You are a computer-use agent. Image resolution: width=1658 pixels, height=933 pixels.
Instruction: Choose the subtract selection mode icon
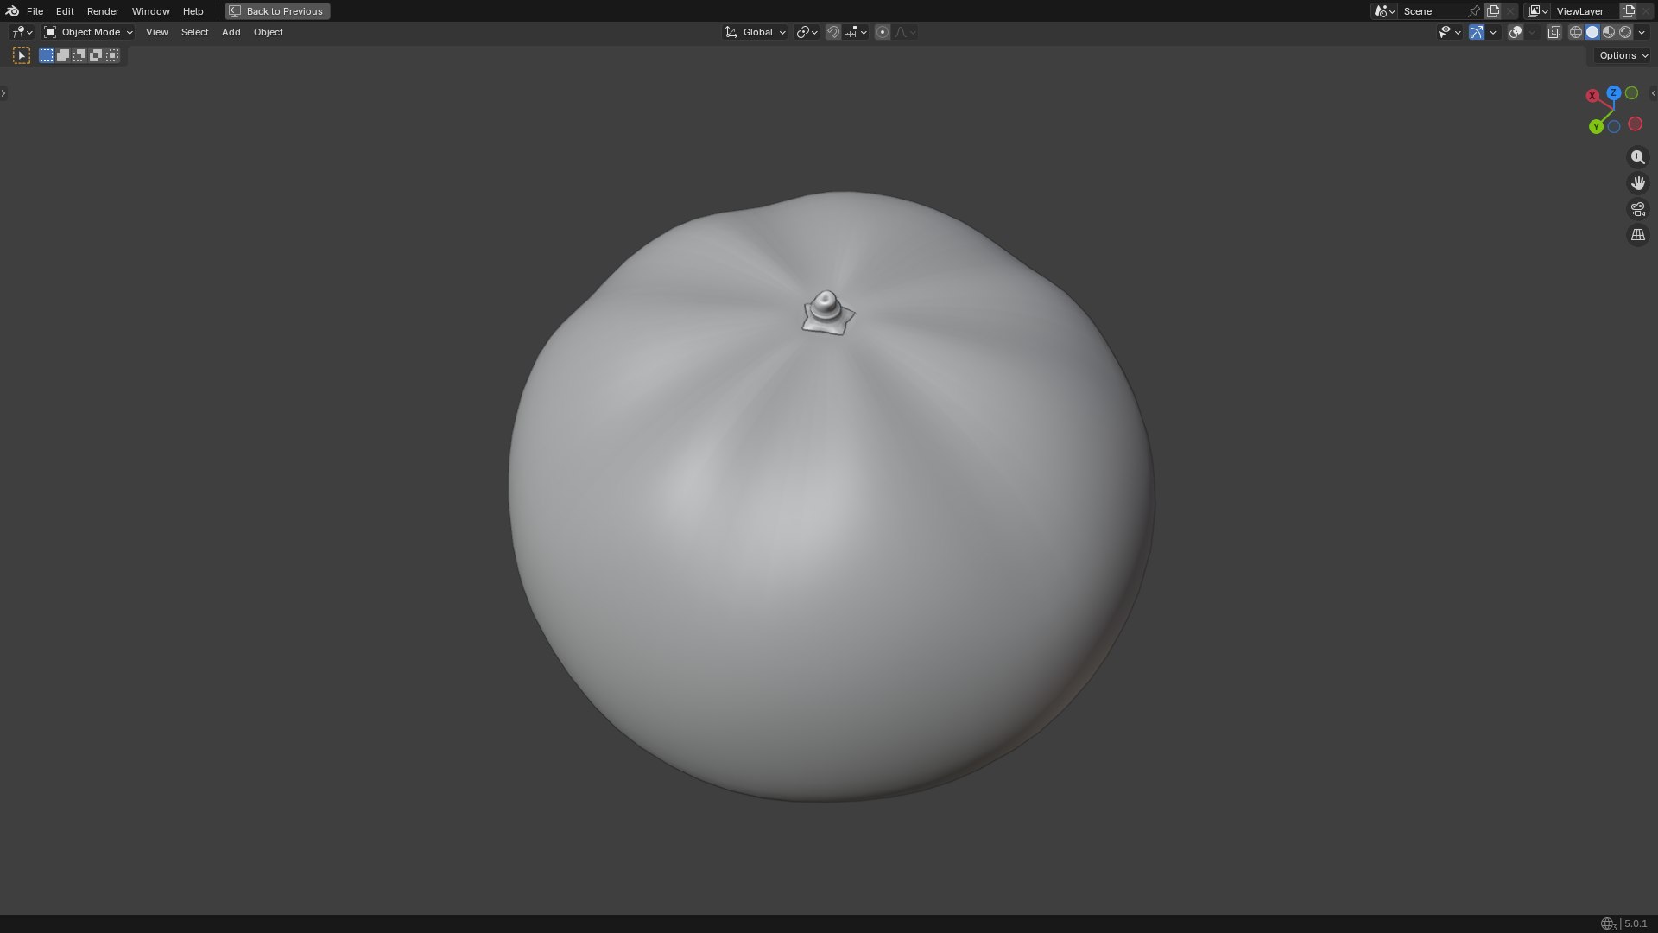(x=79, y=55)
